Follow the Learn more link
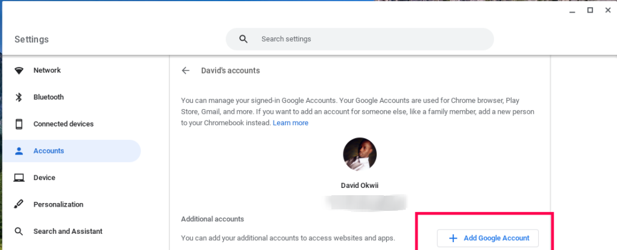 [290, 123]
